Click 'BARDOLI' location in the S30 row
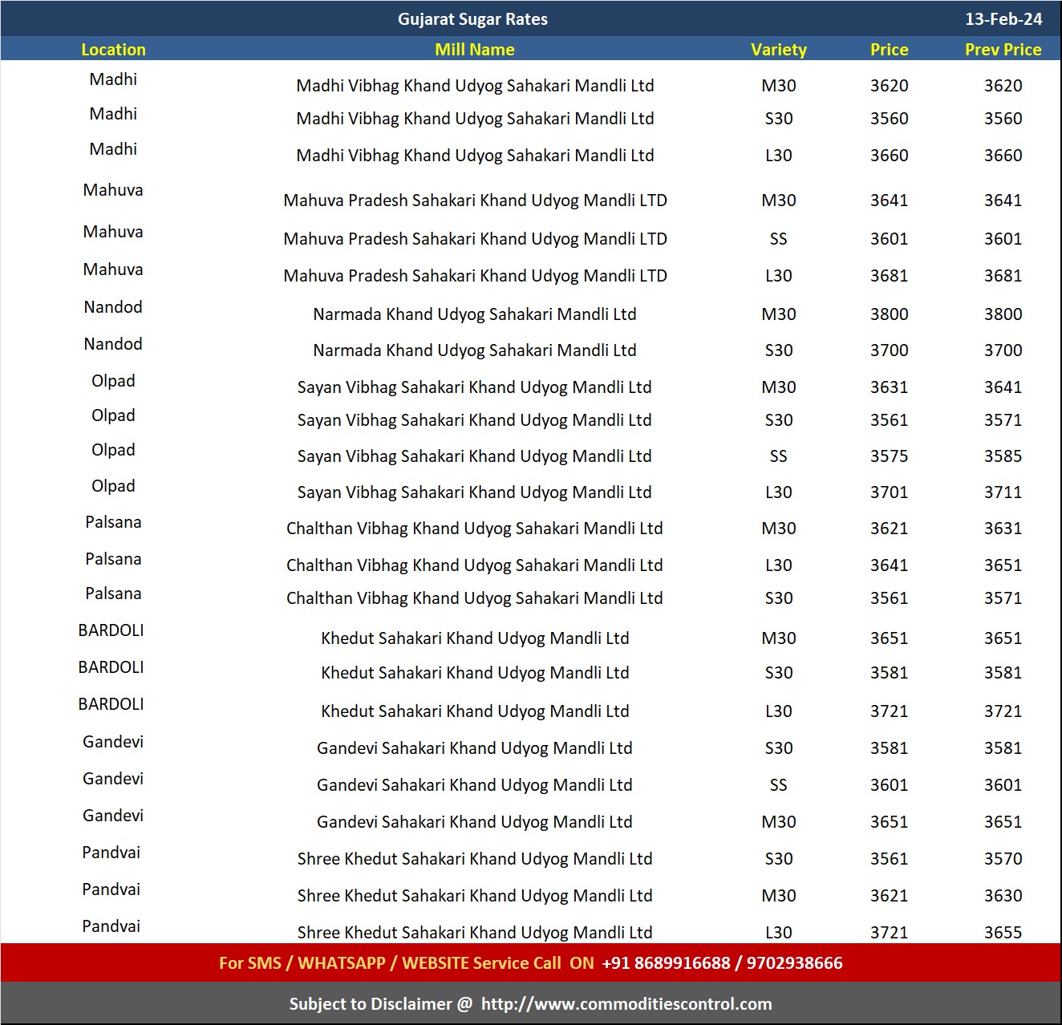 tap(111, 667)
